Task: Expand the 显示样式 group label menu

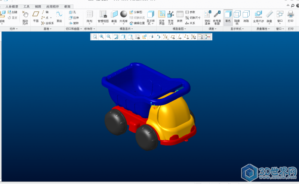Action: pyautogui.click(x=237, y=29)
